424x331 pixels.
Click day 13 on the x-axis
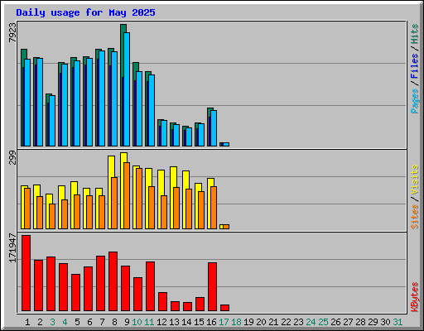[x=174, y=322]
